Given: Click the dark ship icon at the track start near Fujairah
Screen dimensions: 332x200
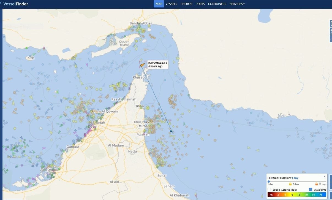Looking at the screenshot, I should coord(171,131).
